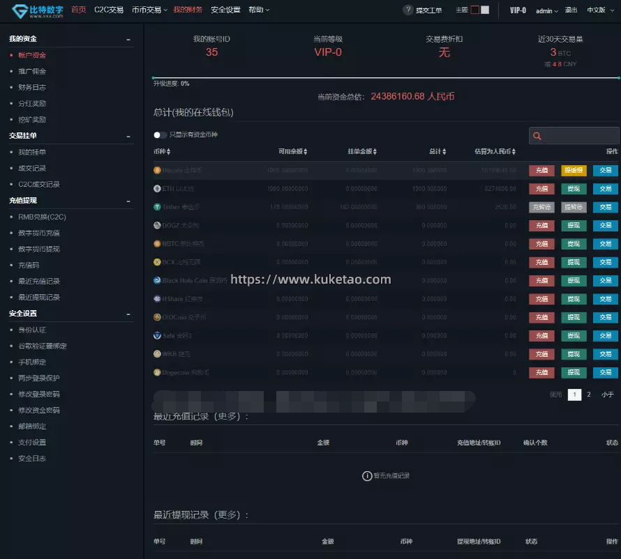The width and height of the screenshot is (621, 559).
Task: Select the dark theme swatch
Action: point(475,10)
